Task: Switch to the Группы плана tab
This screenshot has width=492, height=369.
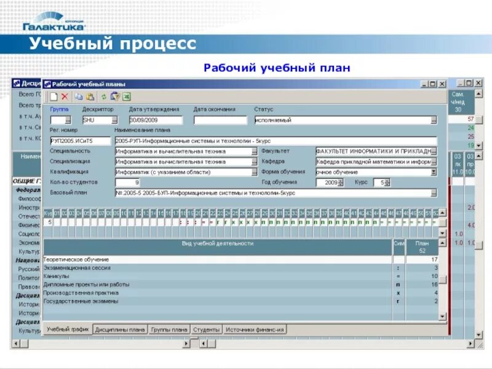Action: click(169, 330)
